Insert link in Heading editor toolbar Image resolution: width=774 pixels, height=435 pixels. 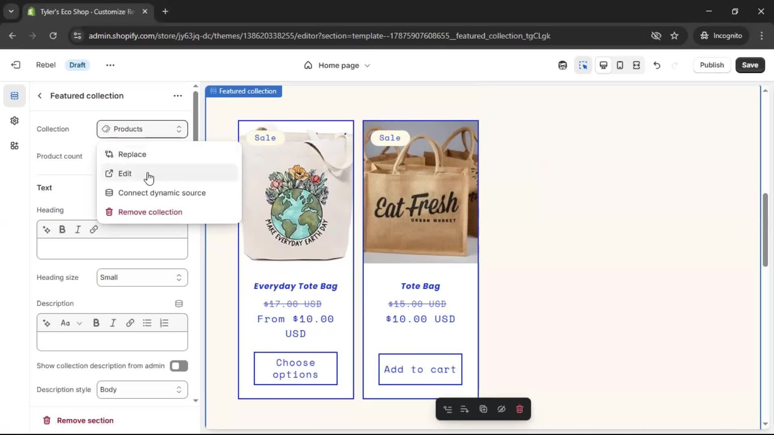click(94, 230)
